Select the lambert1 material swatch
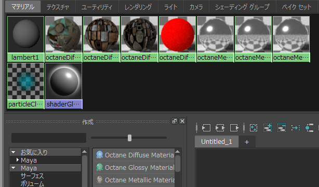 (26, 39)
